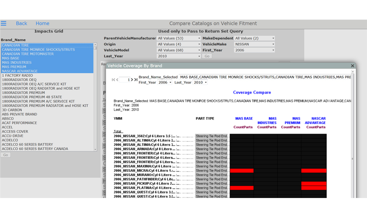Go to the previous report page
This screenshot has width=367, height=218.
point(117,79)
